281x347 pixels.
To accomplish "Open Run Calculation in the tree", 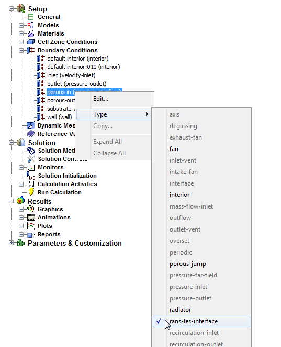I will 59,192.
